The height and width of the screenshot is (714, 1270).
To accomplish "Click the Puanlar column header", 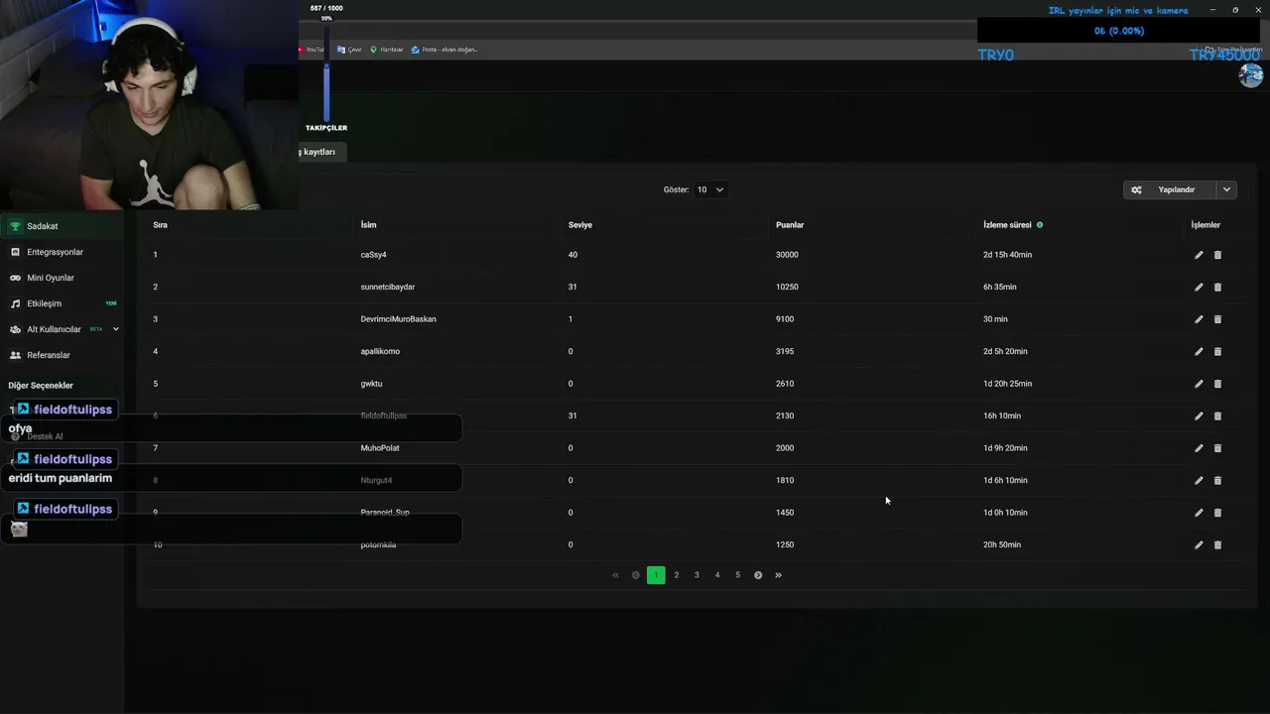I will point(790,225).
